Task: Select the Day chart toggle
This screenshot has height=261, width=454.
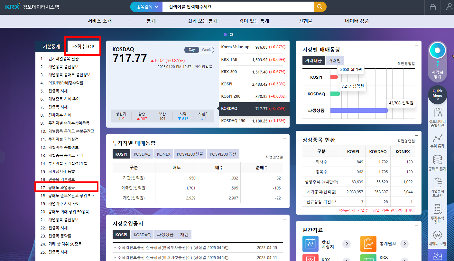Action: [192, 50]
